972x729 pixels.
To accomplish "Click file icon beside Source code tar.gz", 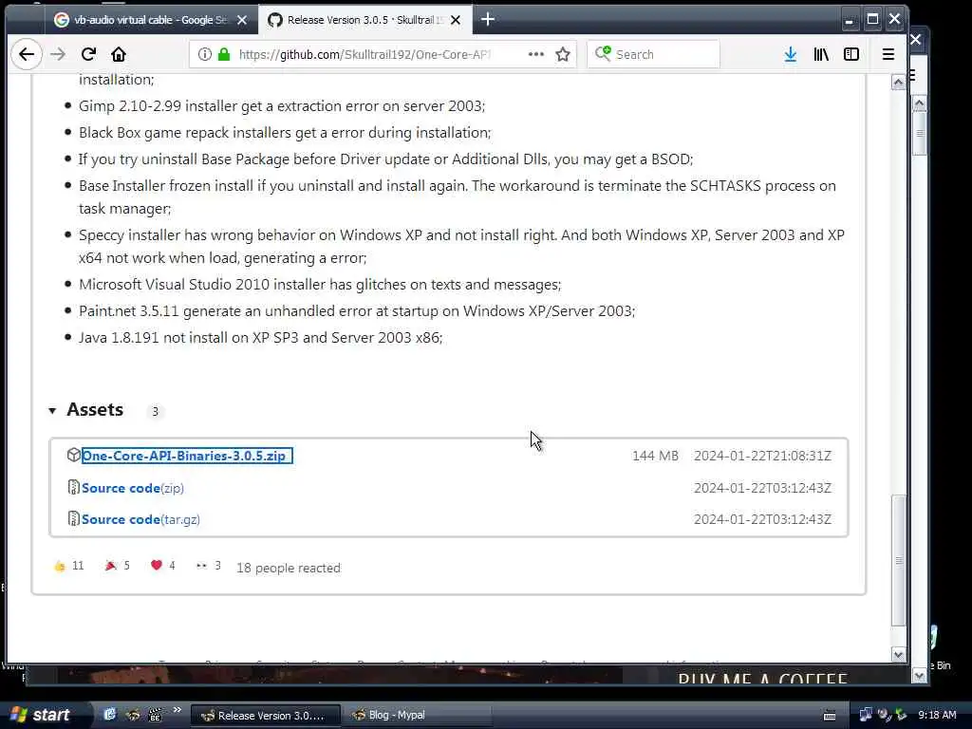I will pyautogui.click(x=73, y=518).
